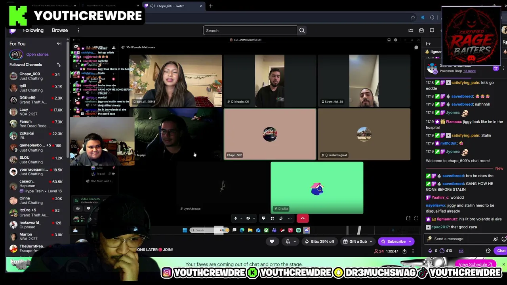507x285 pixels.
Task: Expand the Gift a Sub chevron
Action: pyautogui.click(x=371, y=241)
